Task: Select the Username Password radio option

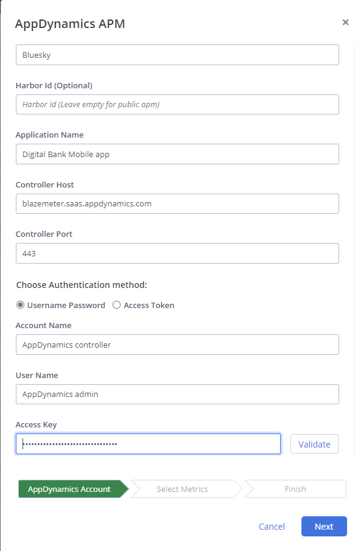Action: pyautogui.click(x=20, y=305)
